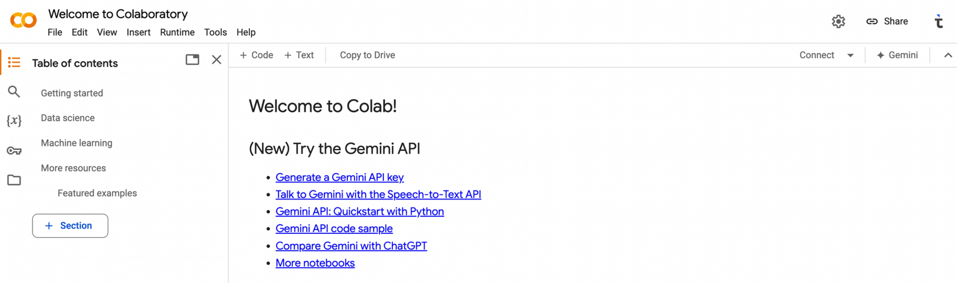
Task: Click the user account avatar
Action: tap(939, 21)
